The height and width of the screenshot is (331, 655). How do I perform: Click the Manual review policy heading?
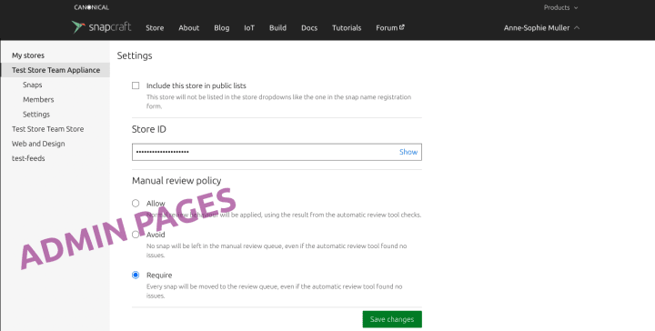tap(176, 181)
